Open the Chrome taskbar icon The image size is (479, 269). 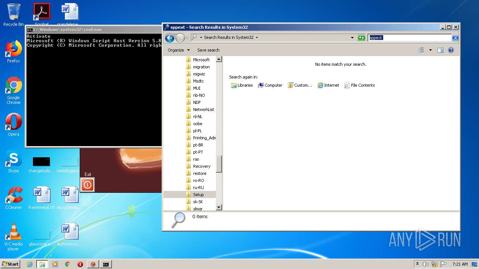point(67,264)
